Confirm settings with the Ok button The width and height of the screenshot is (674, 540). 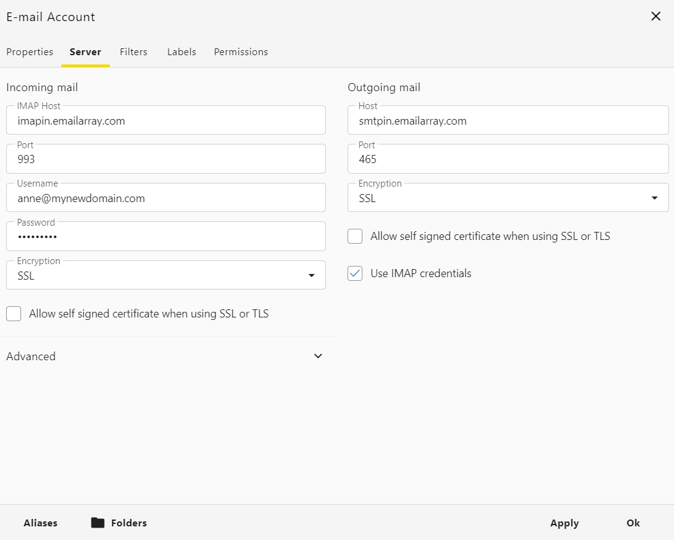632,523
